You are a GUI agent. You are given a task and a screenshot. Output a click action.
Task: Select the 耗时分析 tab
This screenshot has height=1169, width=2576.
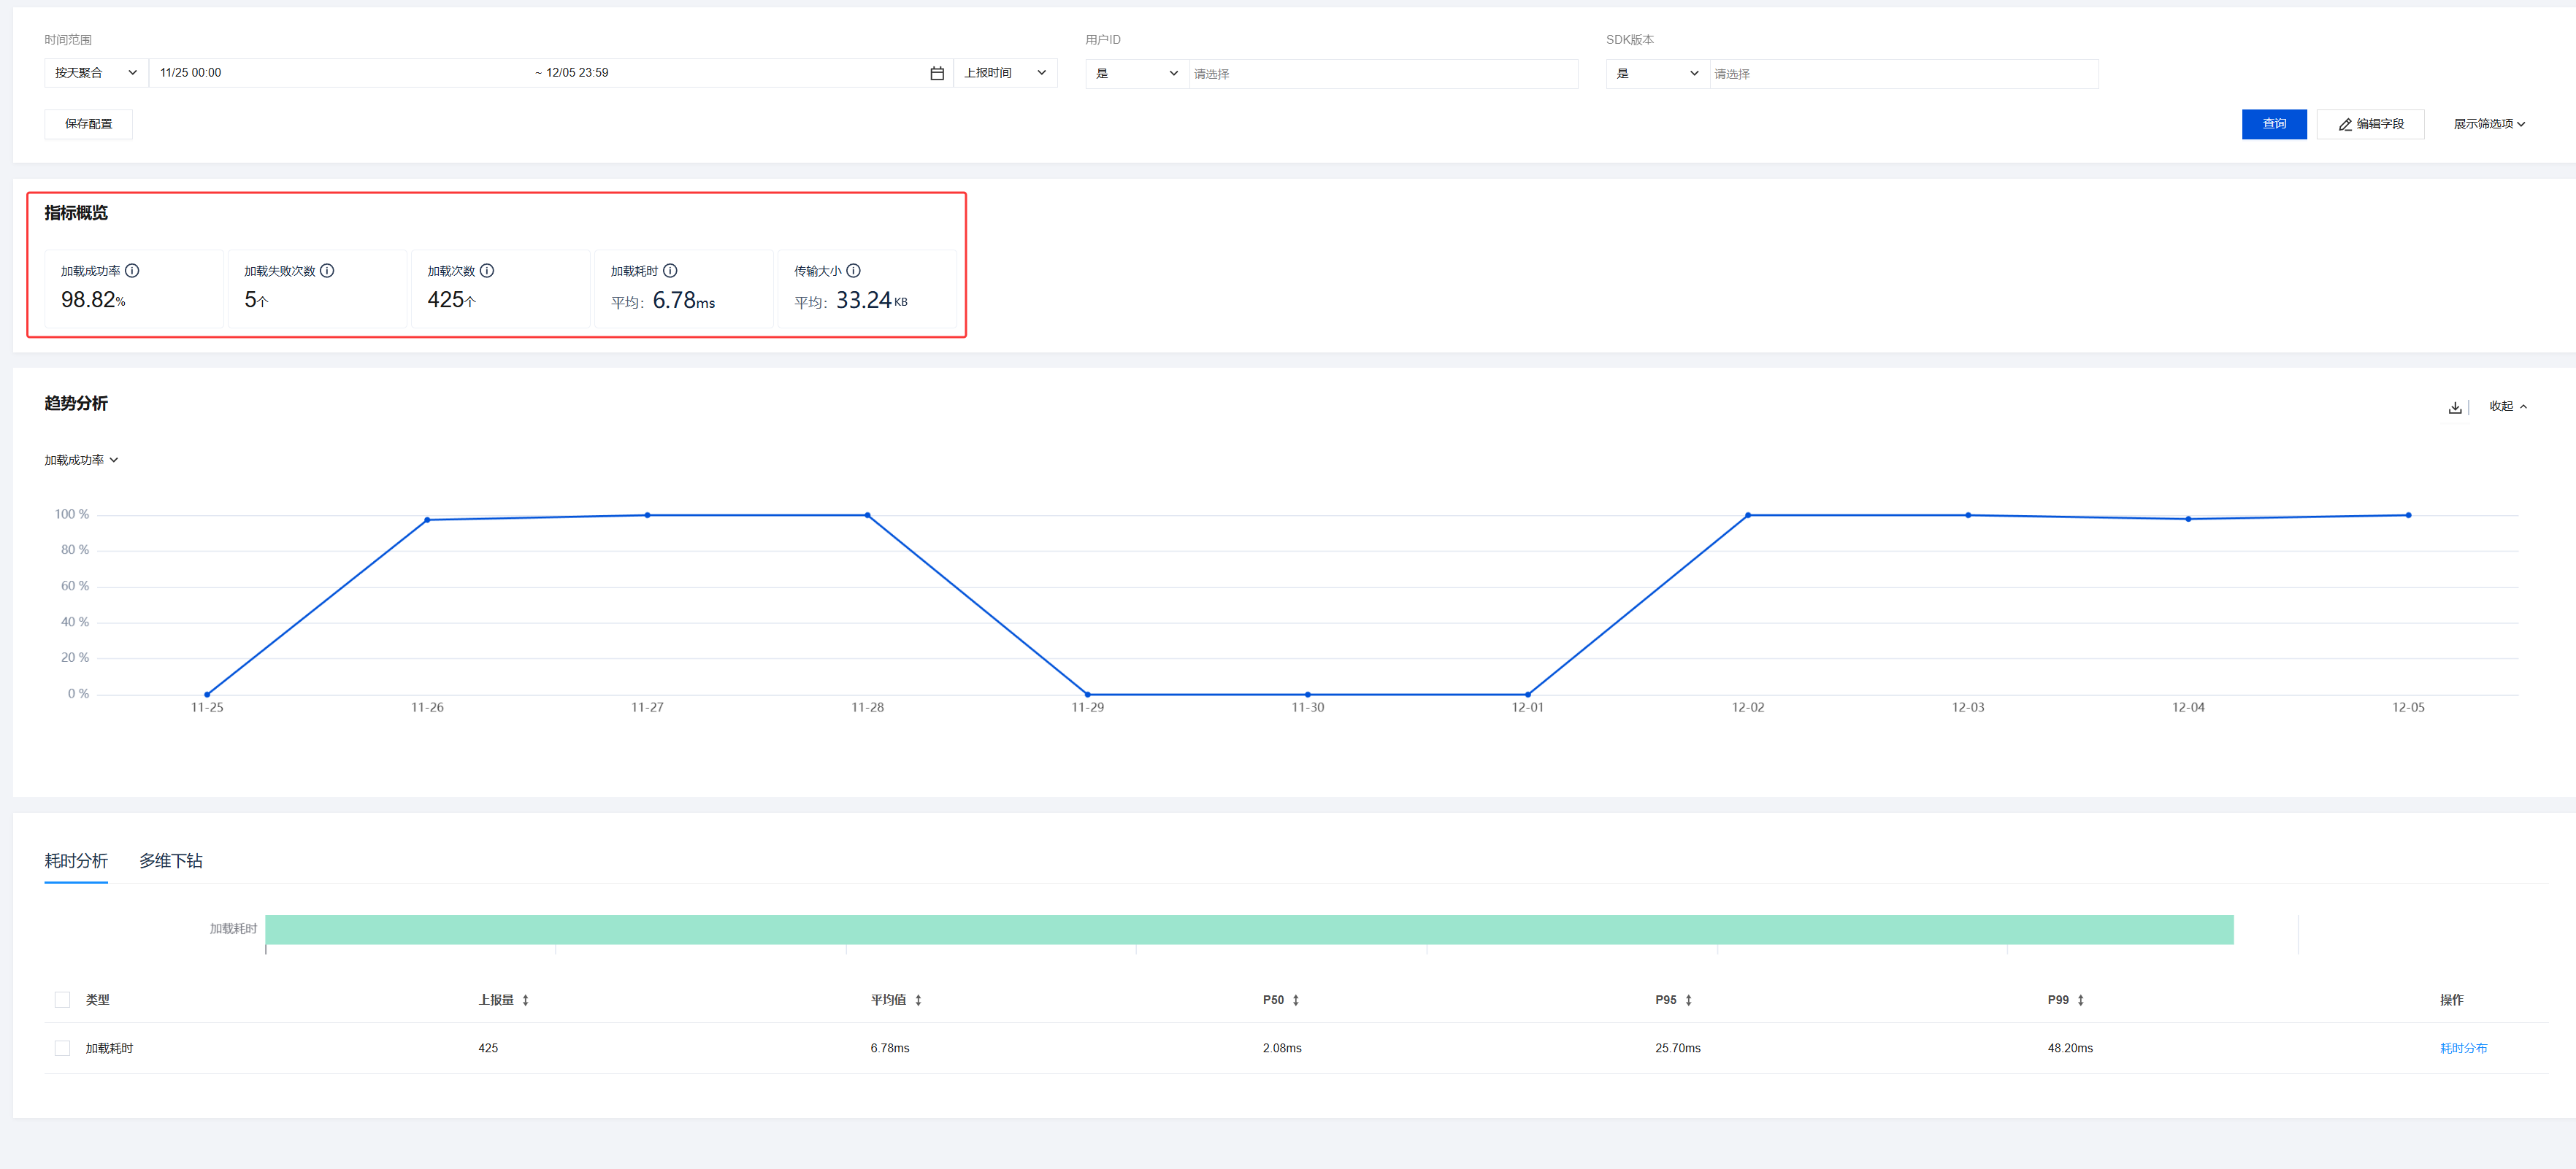click(76, 860)
